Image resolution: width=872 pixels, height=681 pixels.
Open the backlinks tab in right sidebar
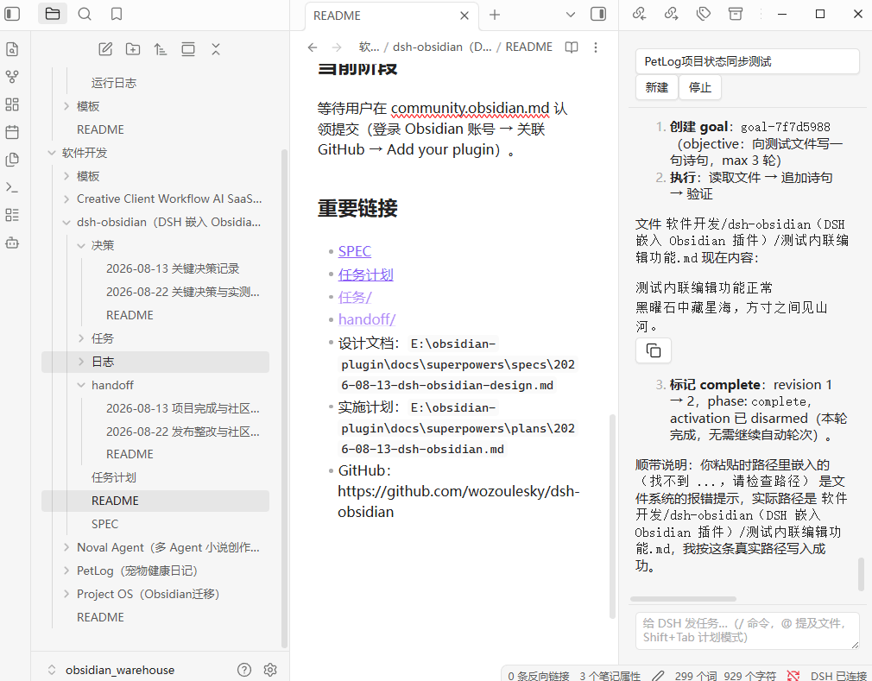[x=640, y=14]
